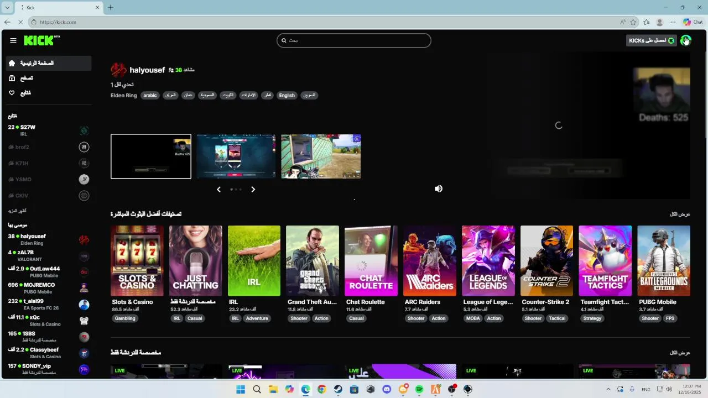Click Strategy tag under Teamfight Tactics
This screenshot has width=708, height=398.
(x=592, y=318)
